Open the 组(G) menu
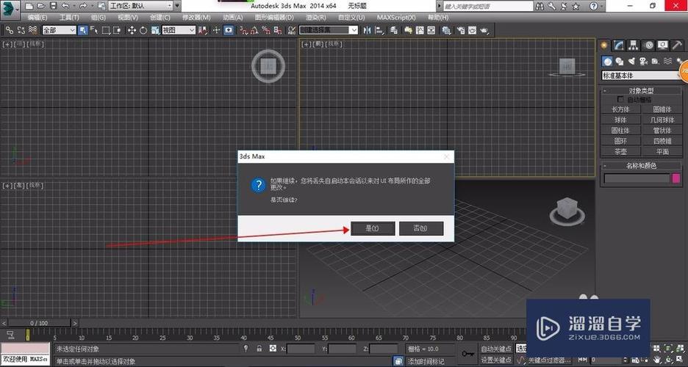This screenshot has height=367, width=688. pyautogui.click(x=98, y=18)
